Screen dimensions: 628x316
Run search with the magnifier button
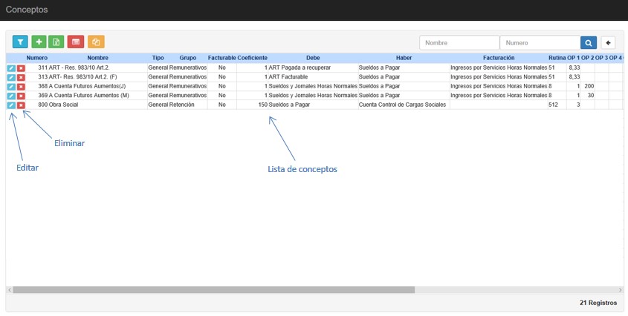point(588,43)
